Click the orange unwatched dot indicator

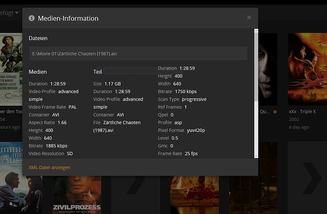pyautogui.click(x=275, y=112)
